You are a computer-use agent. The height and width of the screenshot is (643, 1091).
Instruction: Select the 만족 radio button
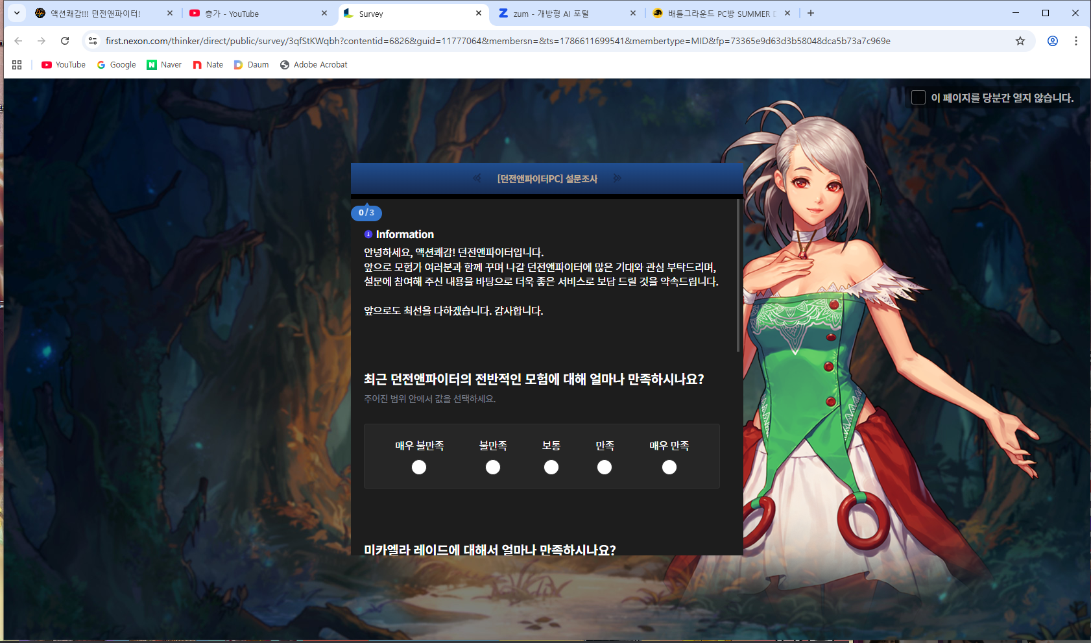coord(605,467)
